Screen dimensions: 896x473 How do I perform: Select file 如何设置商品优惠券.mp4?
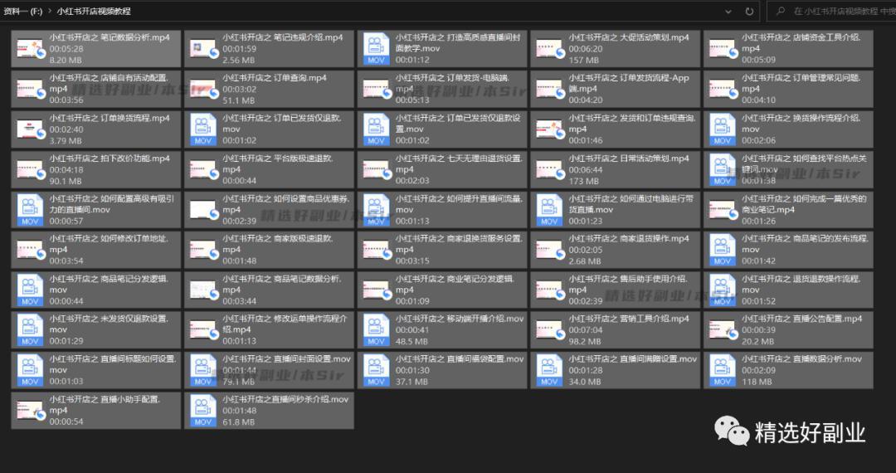point(269,210)
